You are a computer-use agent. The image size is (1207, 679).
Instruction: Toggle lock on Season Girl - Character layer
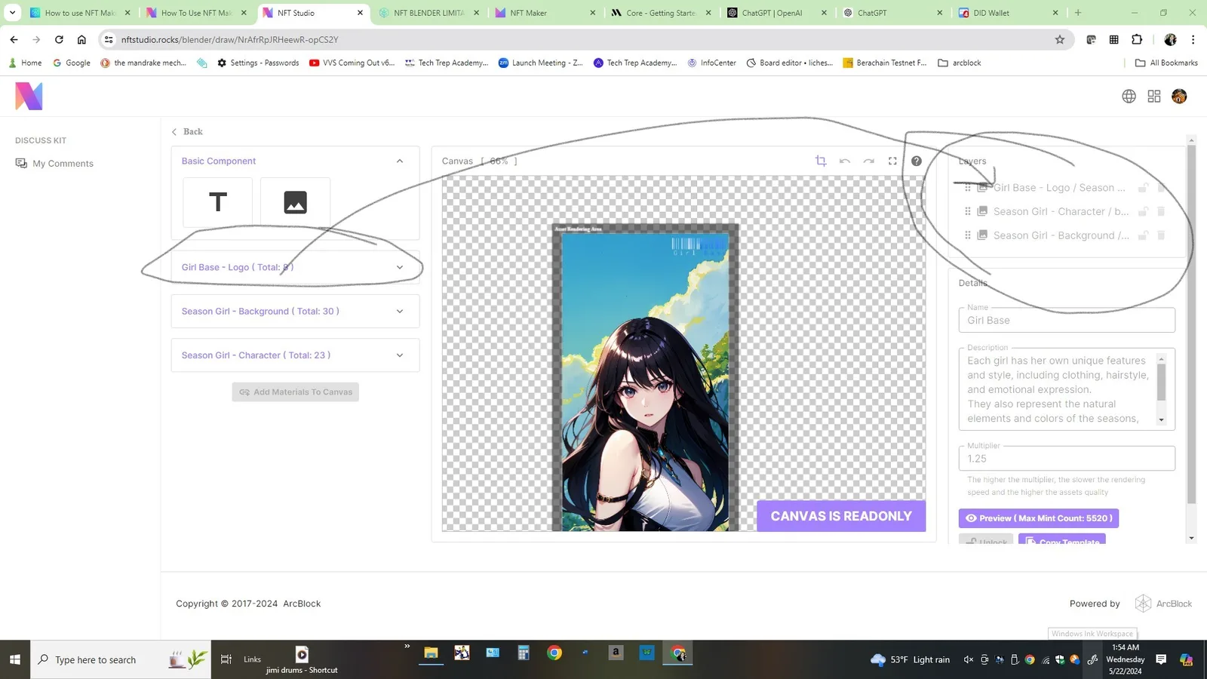pos(1143,211)
